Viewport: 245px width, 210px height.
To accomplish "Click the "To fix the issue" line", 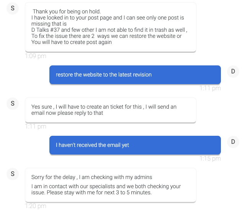I will pyautogui.click(x=106, y=36).
